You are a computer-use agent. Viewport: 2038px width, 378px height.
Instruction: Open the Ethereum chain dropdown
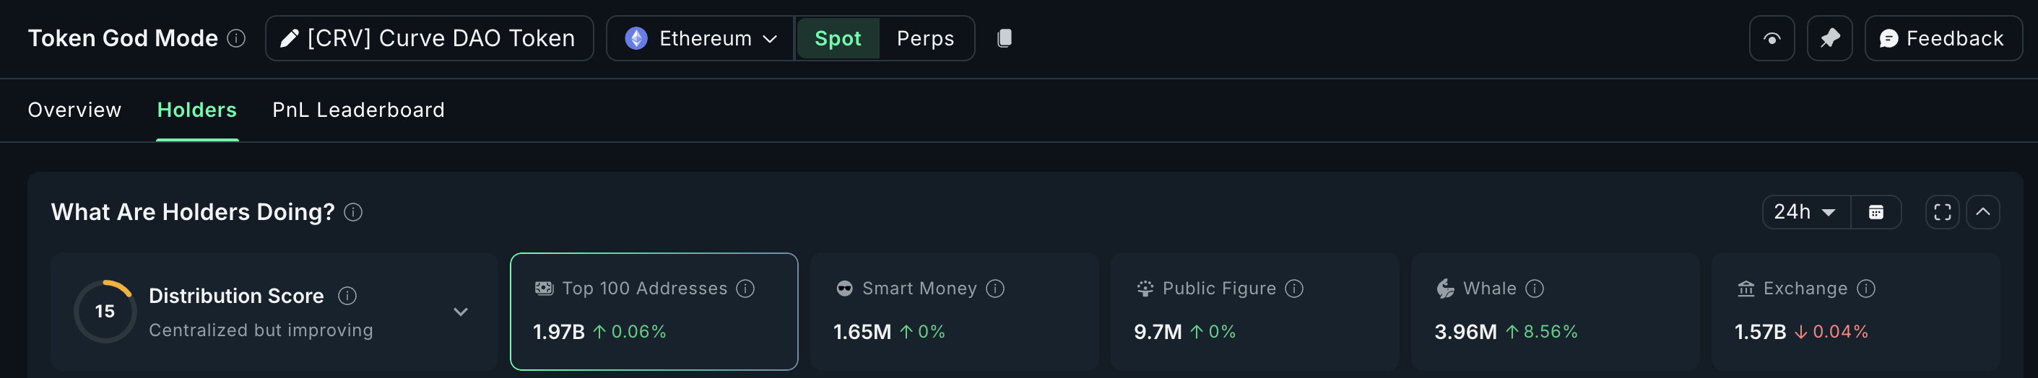point(701,38)
